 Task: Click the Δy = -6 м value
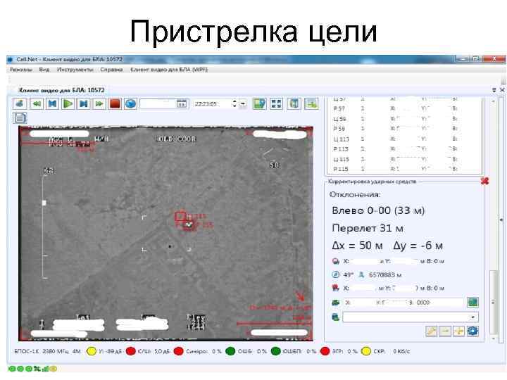(418, 246)
